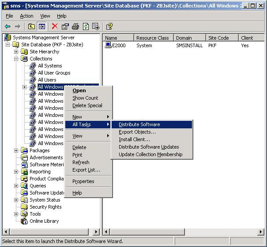Click the Packages node icon

tap(24, 150)
